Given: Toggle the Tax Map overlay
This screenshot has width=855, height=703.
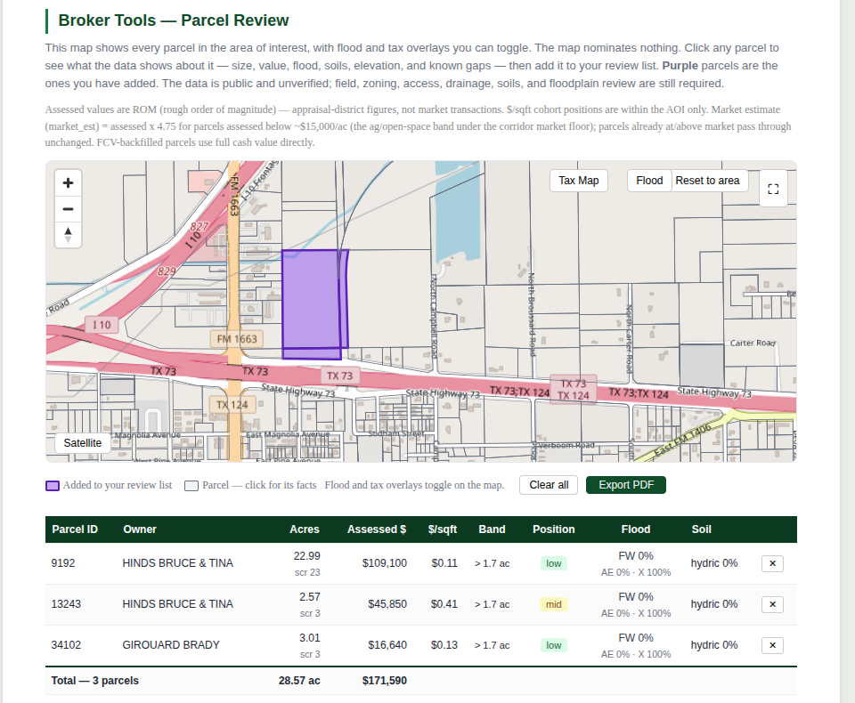Looking at the screenshot, I should [579, 181].
